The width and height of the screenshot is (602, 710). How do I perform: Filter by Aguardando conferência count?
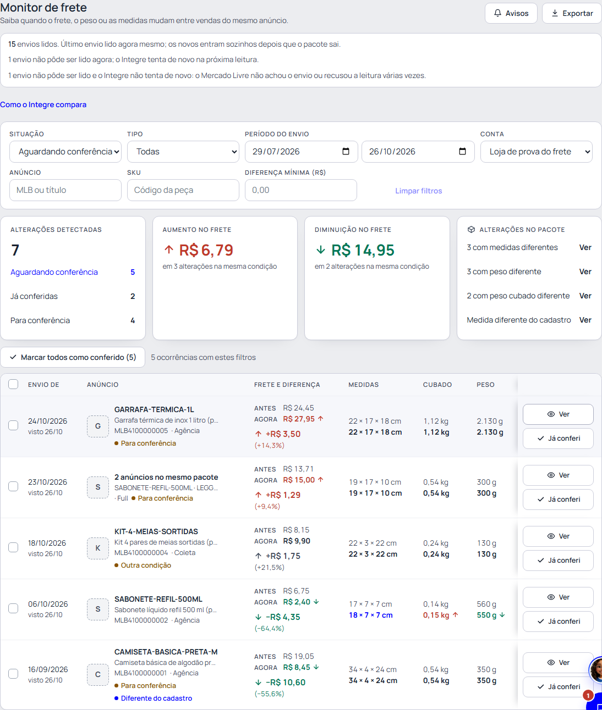coord(73,272)
